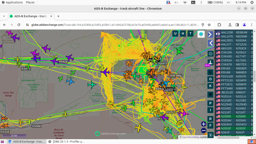The width and height of the screenshot is (256, 144).
Task: Bookmark this page with star icon
Action: [x=209, y=25]
